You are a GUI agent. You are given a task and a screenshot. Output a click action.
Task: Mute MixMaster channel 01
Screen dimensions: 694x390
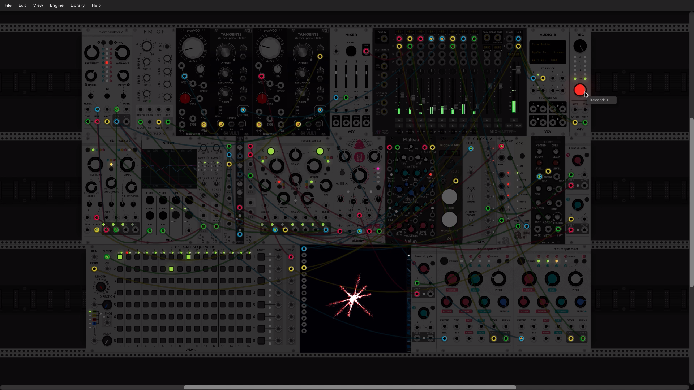pyautogui.click(x=399, y=120)
